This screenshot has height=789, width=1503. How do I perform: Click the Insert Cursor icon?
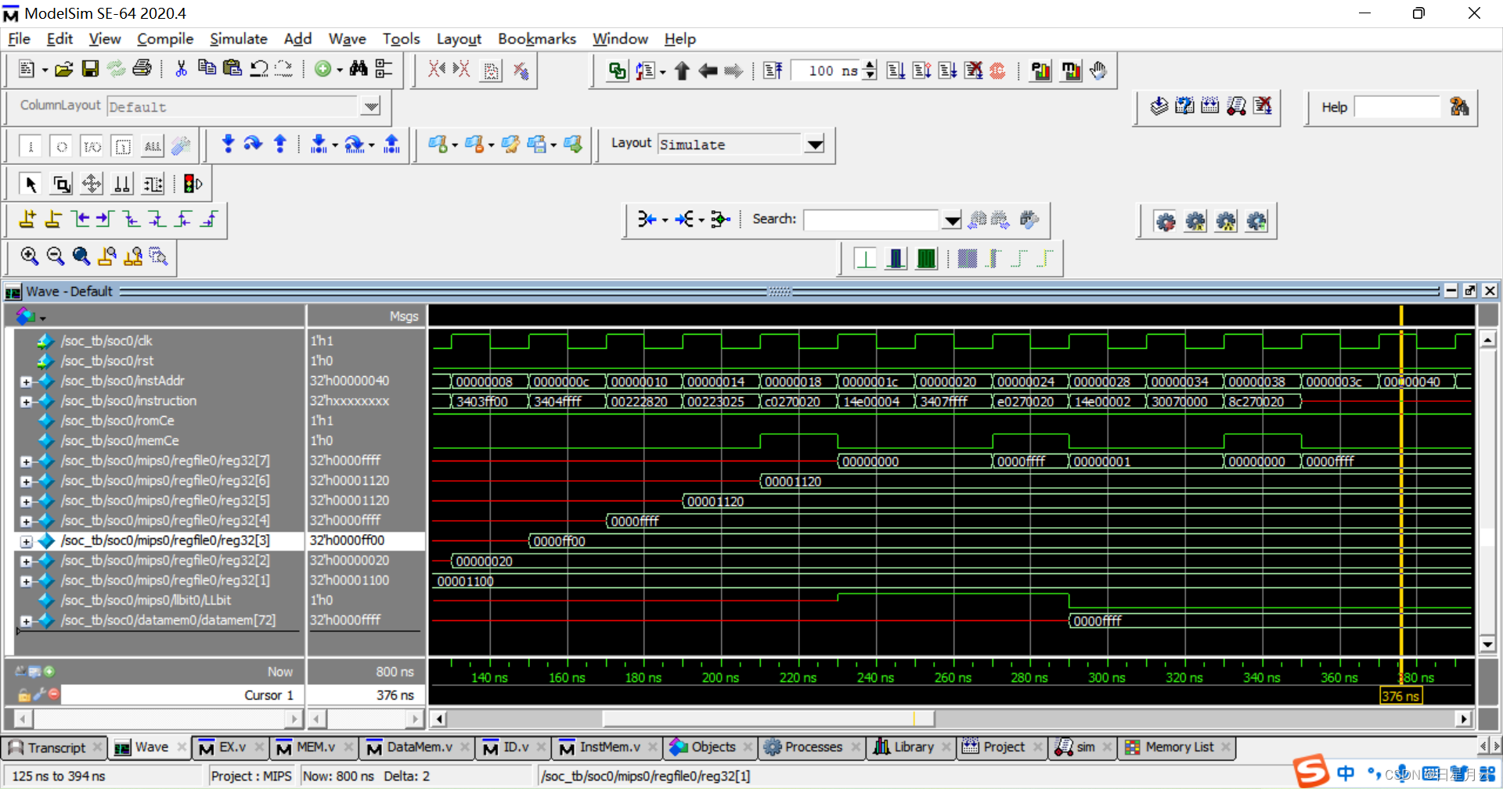[x=27, y=219]
